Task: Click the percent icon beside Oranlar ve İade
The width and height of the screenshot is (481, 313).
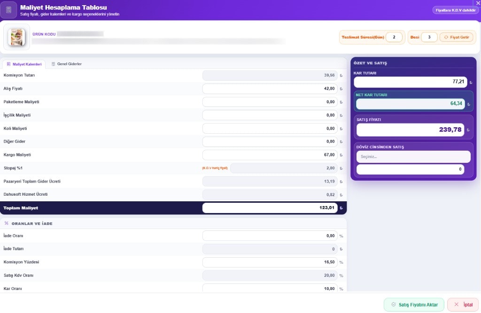Action: click(7, 223)
